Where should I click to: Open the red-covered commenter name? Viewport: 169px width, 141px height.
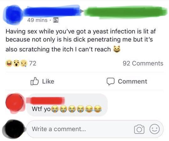tap(47, 100)
